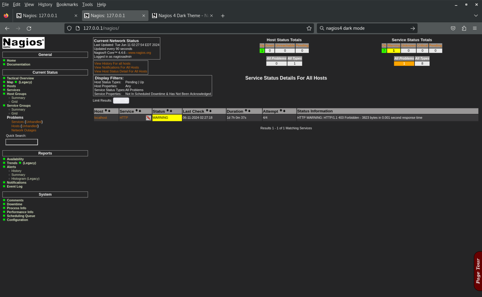
Task: Switch to first Nagios: 127.0.0.1 tab
Action: (47, 16)
